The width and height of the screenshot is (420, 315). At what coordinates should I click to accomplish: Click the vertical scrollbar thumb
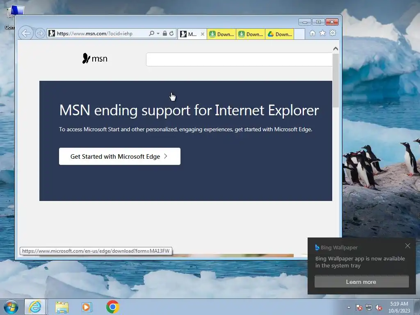336,80
